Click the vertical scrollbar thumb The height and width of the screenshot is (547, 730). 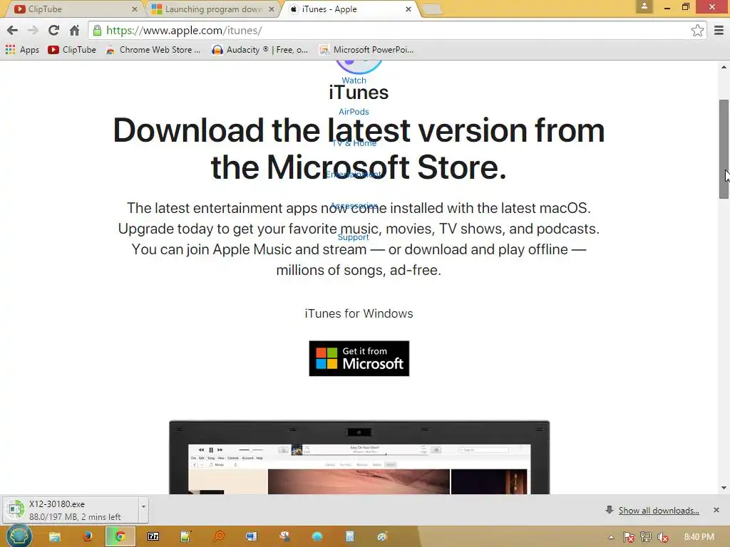pos(724,149)
